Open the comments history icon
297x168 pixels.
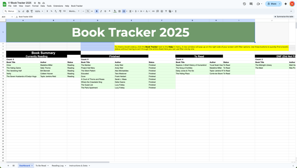[251, 4]
